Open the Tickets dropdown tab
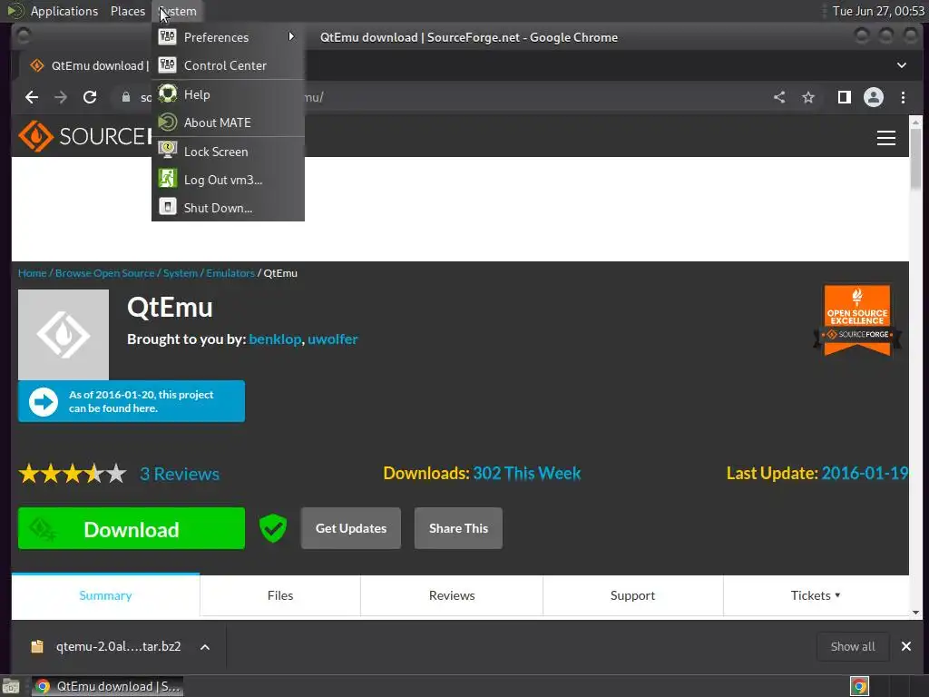 [816, 595]
